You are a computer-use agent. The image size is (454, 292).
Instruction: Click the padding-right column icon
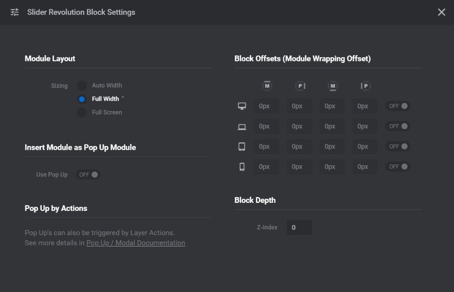(x=300, y=86)
